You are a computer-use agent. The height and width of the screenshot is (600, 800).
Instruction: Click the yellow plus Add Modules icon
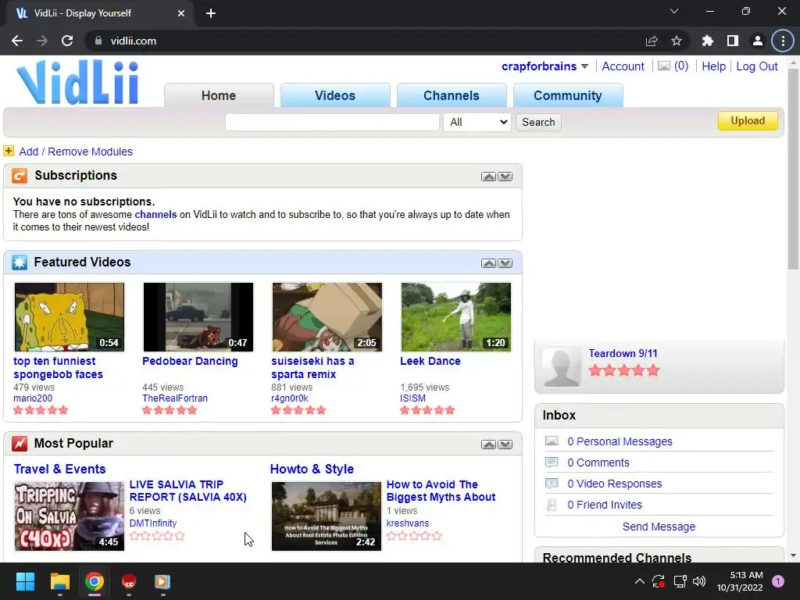coord(9,151)
